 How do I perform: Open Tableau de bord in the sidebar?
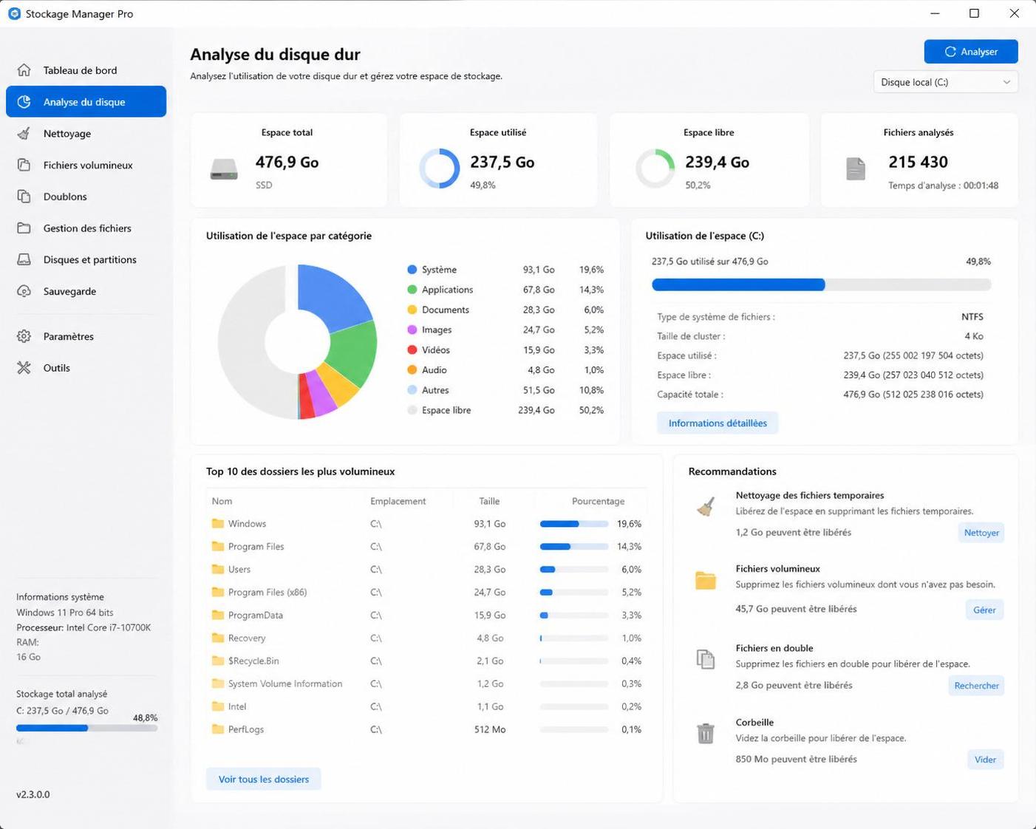click(86, 70)
